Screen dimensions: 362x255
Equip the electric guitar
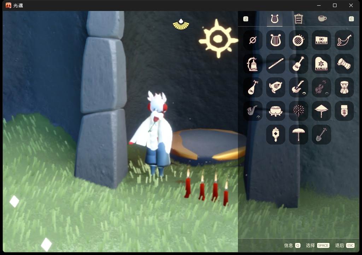pyautogui.click(x=298, y=87)
